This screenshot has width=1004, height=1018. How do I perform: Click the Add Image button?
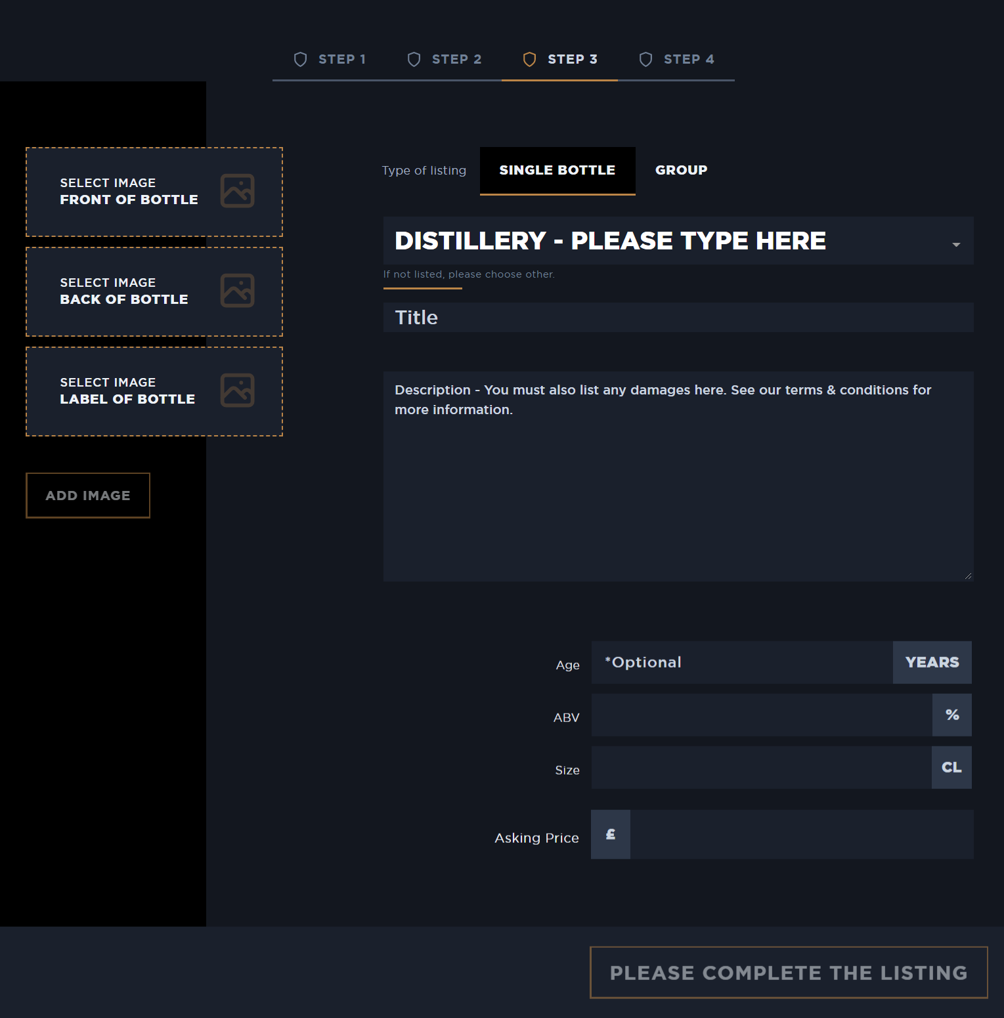pos(87,495)
